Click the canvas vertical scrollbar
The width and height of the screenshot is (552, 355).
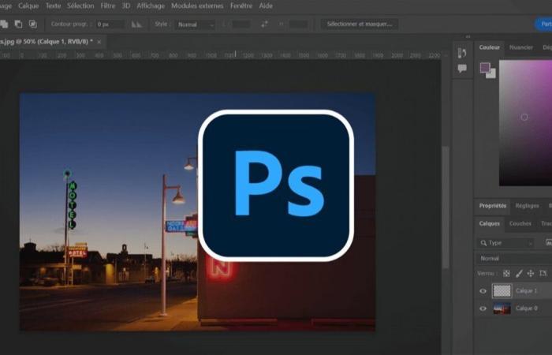[446, 207]
